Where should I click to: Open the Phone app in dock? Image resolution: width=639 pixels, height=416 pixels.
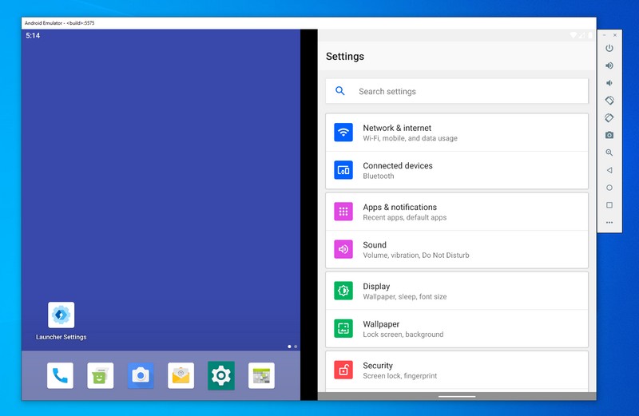60,375
